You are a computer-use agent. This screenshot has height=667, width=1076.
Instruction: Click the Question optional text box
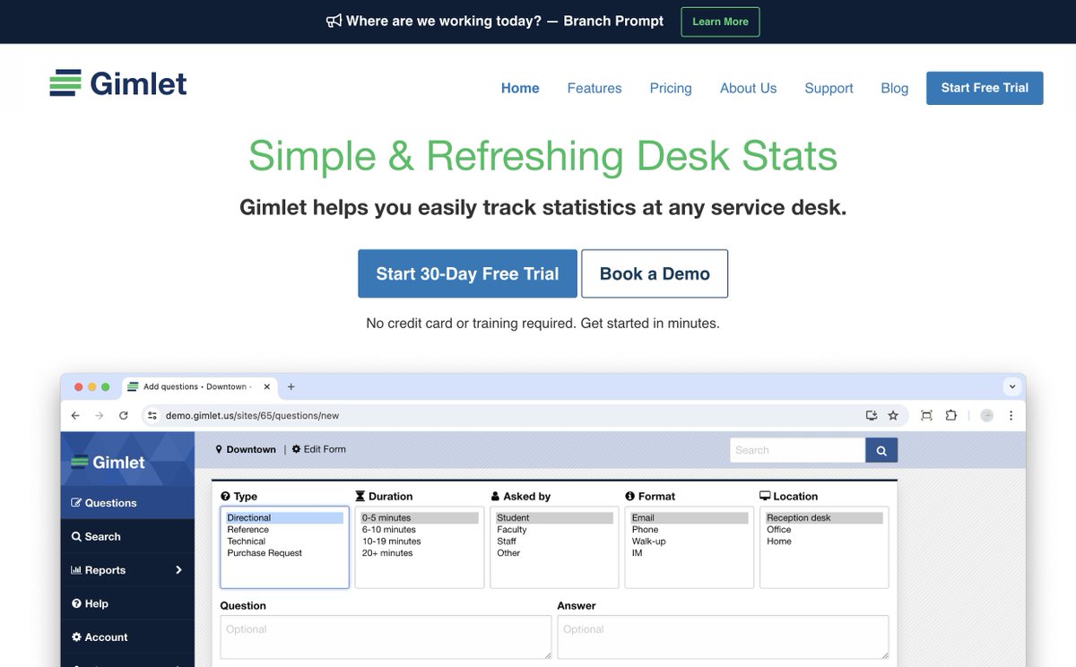(x=386, y=637)
